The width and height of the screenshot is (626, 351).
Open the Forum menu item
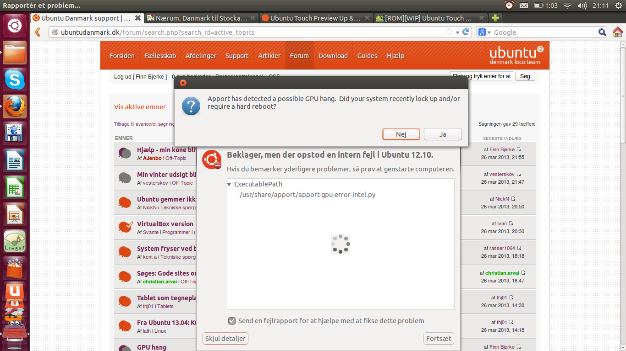coord(299,56)
